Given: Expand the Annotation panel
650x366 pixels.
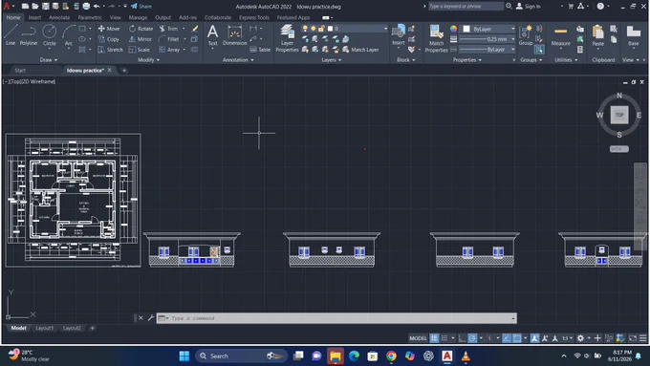Looking at the screenshot, I should 238,59.
